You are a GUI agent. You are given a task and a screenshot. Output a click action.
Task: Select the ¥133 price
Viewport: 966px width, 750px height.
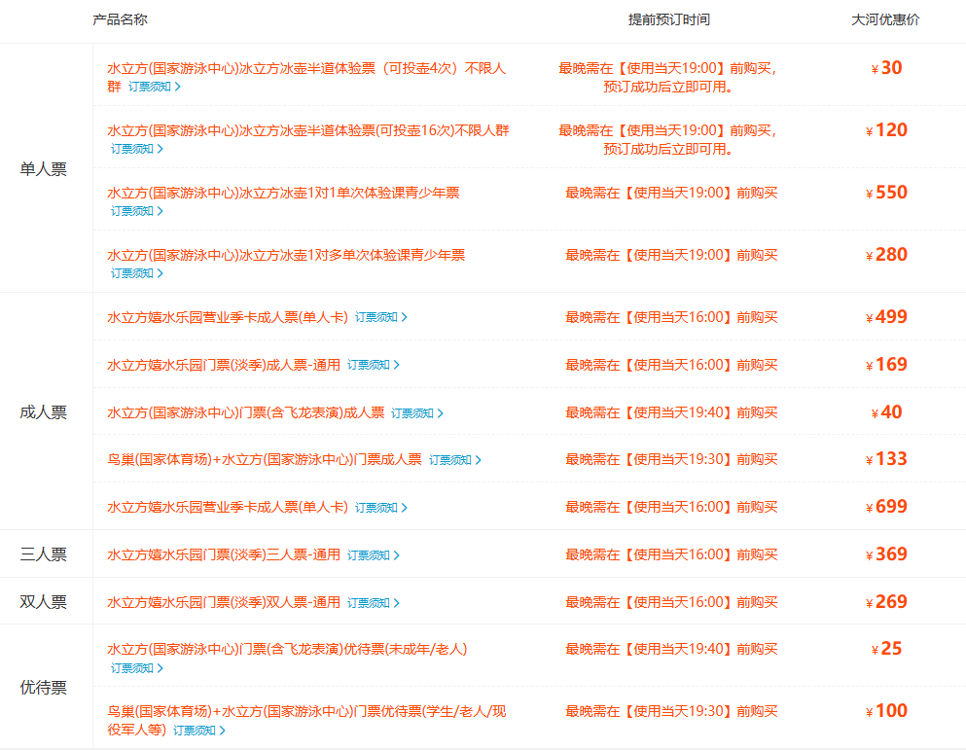886,459
